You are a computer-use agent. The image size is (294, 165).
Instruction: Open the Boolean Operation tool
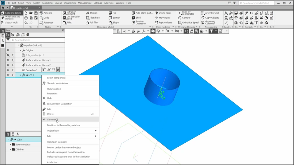coord(134,23)
